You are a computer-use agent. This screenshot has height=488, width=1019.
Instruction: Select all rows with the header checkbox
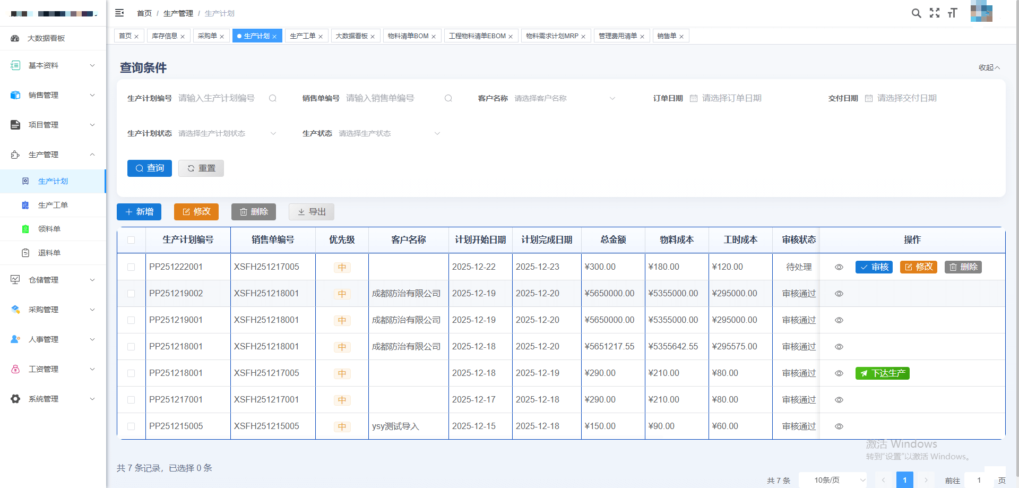(x=131, y=240)
